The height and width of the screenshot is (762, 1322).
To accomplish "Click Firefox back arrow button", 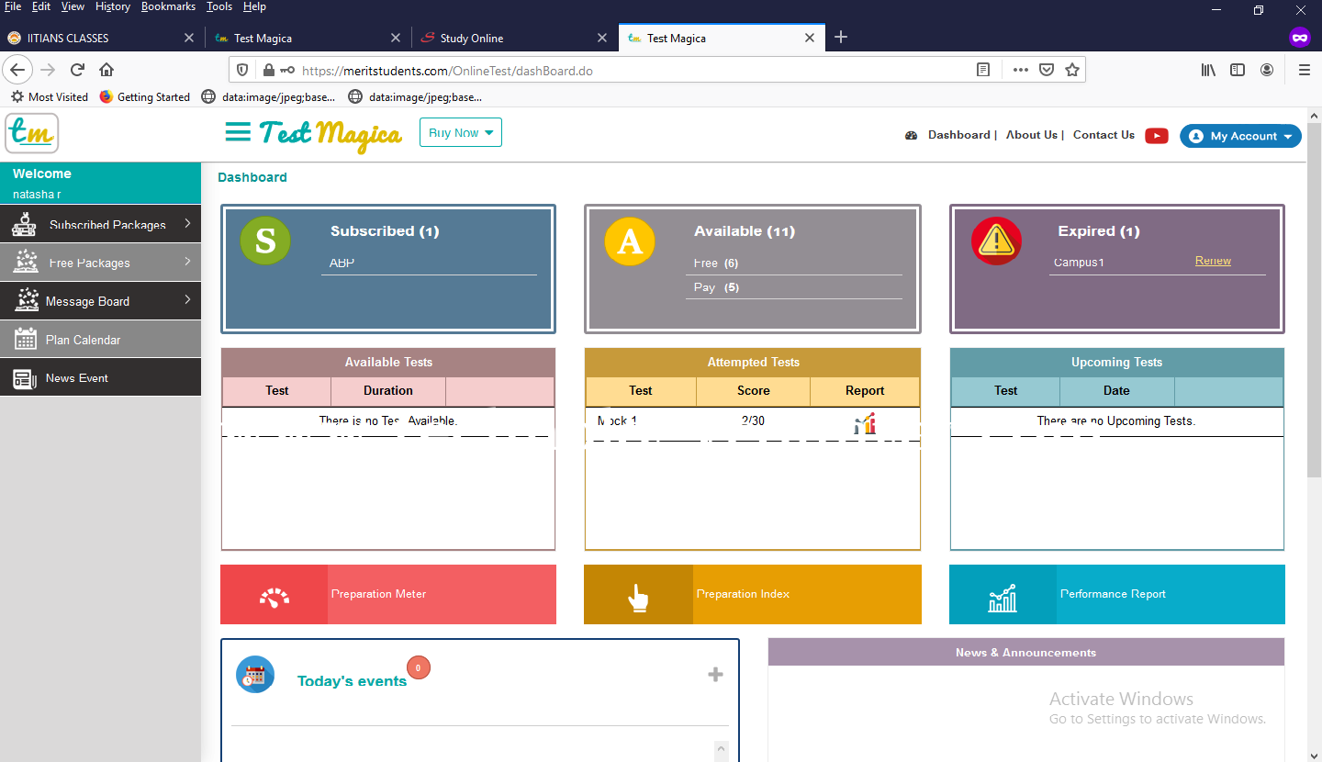I will point(17,70).
